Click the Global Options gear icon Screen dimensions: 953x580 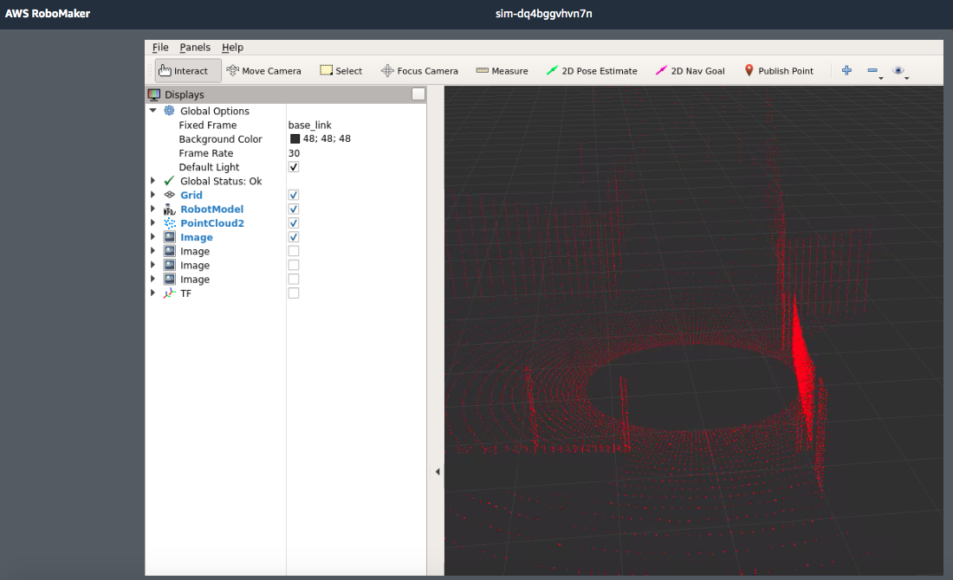[170, 111]
